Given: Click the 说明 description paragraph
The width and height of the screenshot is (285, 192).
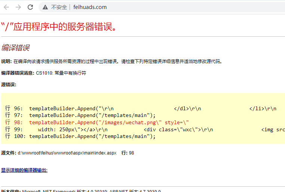Looking at the screenshot, I should [x=112, y=61].
